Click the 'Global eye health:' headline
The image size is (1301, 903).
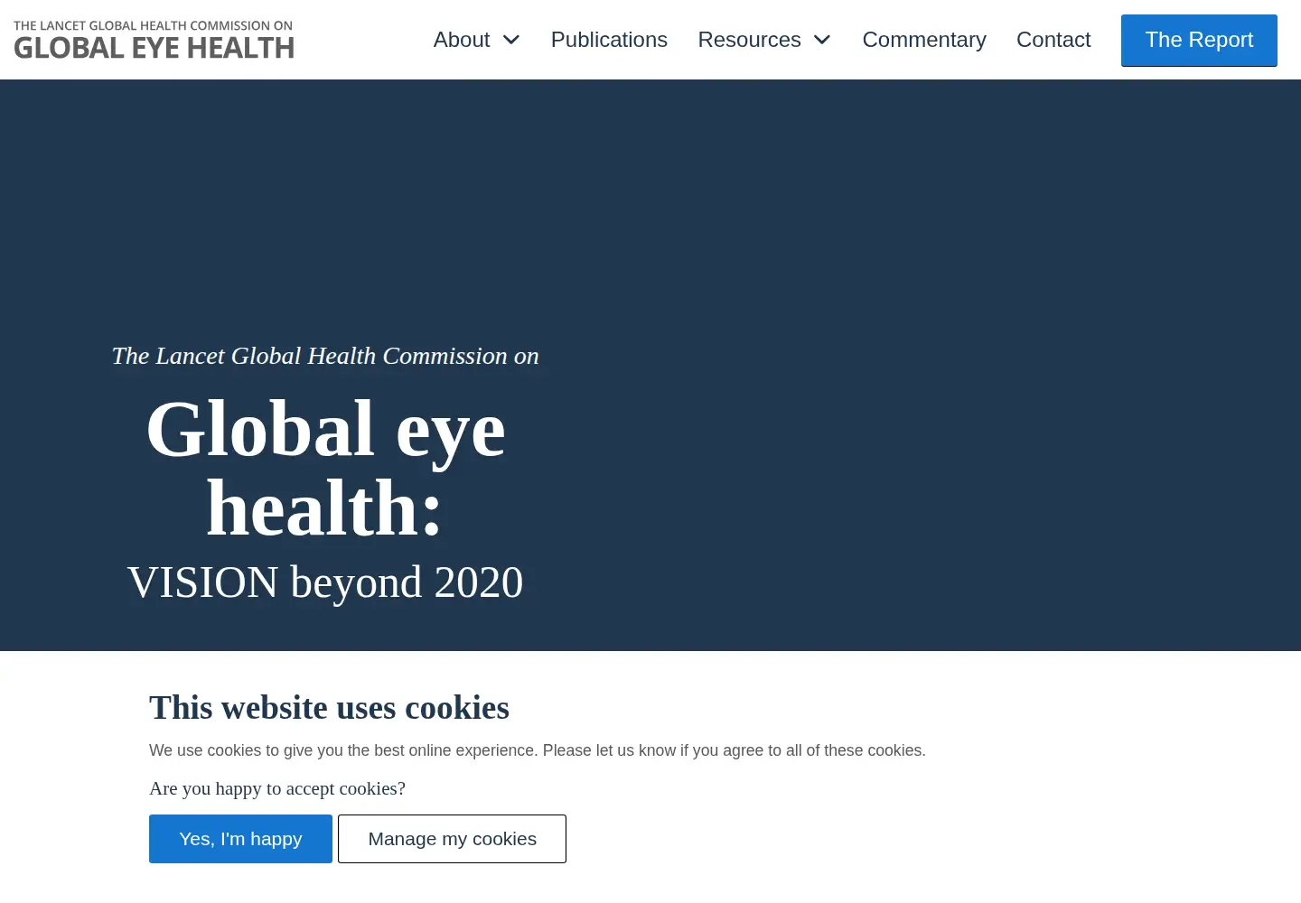[x=325, y=469]
